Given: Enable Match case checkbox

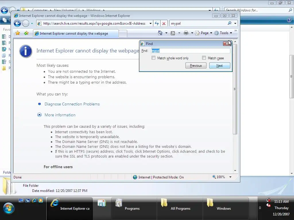Looking at the screenshot, I should point(204,58).
